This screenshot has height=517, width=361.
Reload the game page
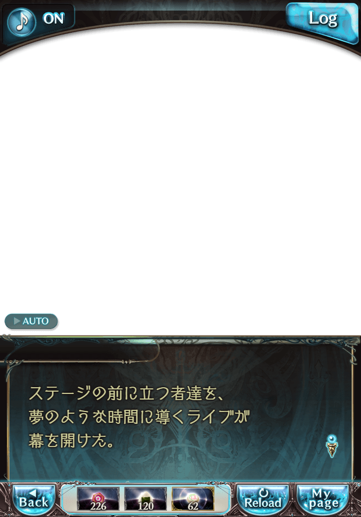[263, 500]
